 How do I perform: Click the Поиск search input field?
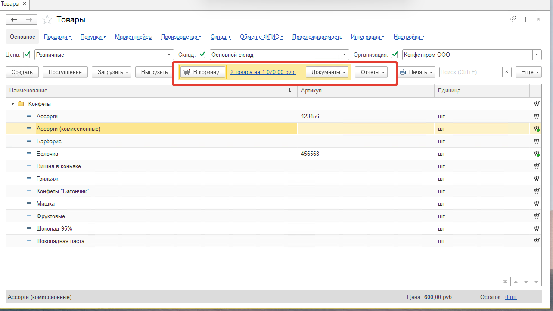(x=471, y=72)
